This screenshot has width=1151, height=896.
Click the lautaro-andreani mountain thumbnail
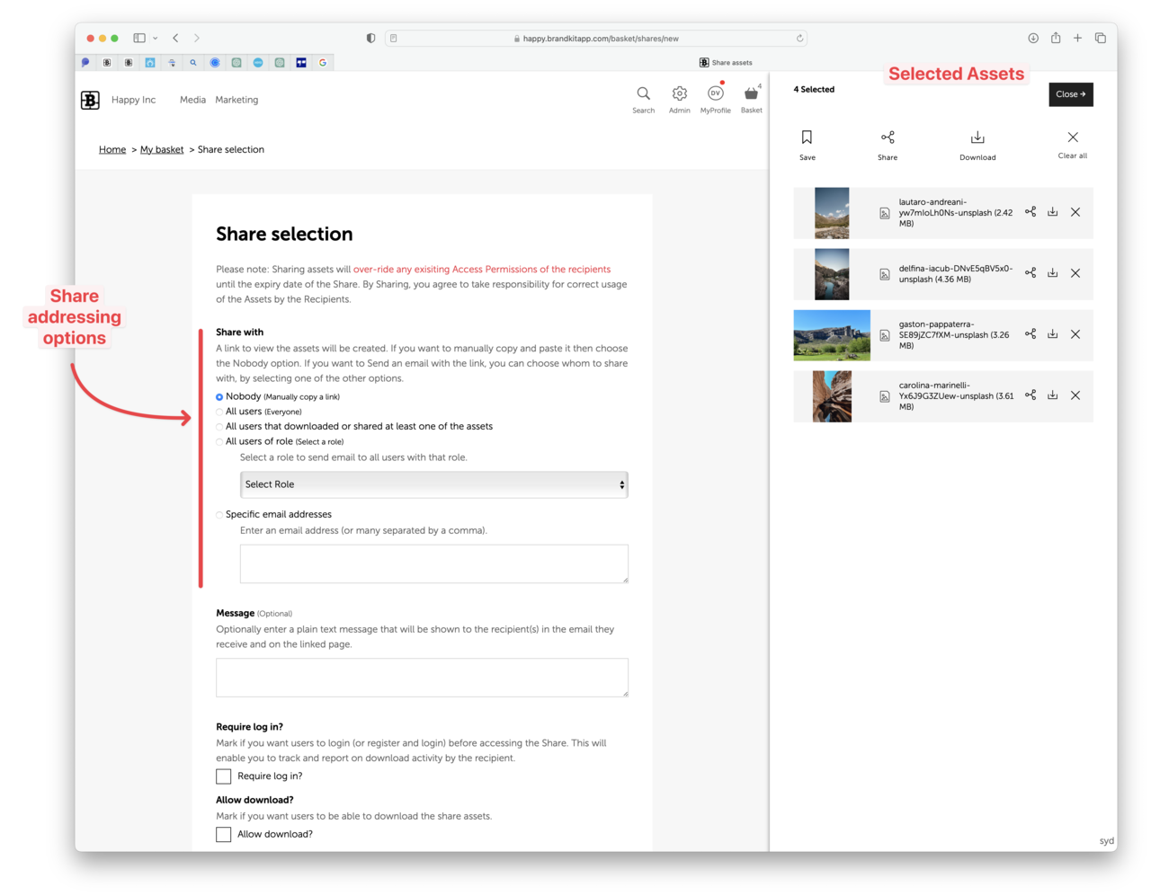pyautogui.click(x=831, y=212)
